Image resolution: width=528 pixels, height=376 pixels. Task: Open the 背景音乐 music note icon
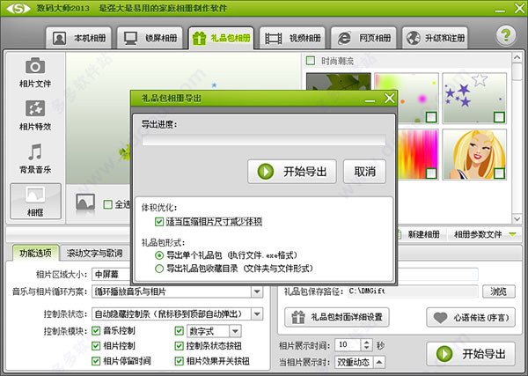pos(35,151)
